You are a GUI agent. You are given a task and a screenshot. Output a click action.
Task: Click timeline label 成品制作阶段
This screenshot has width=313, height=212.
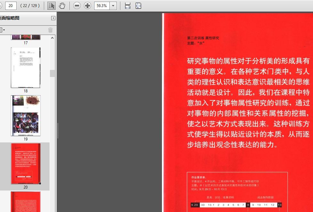pos(265,197)
